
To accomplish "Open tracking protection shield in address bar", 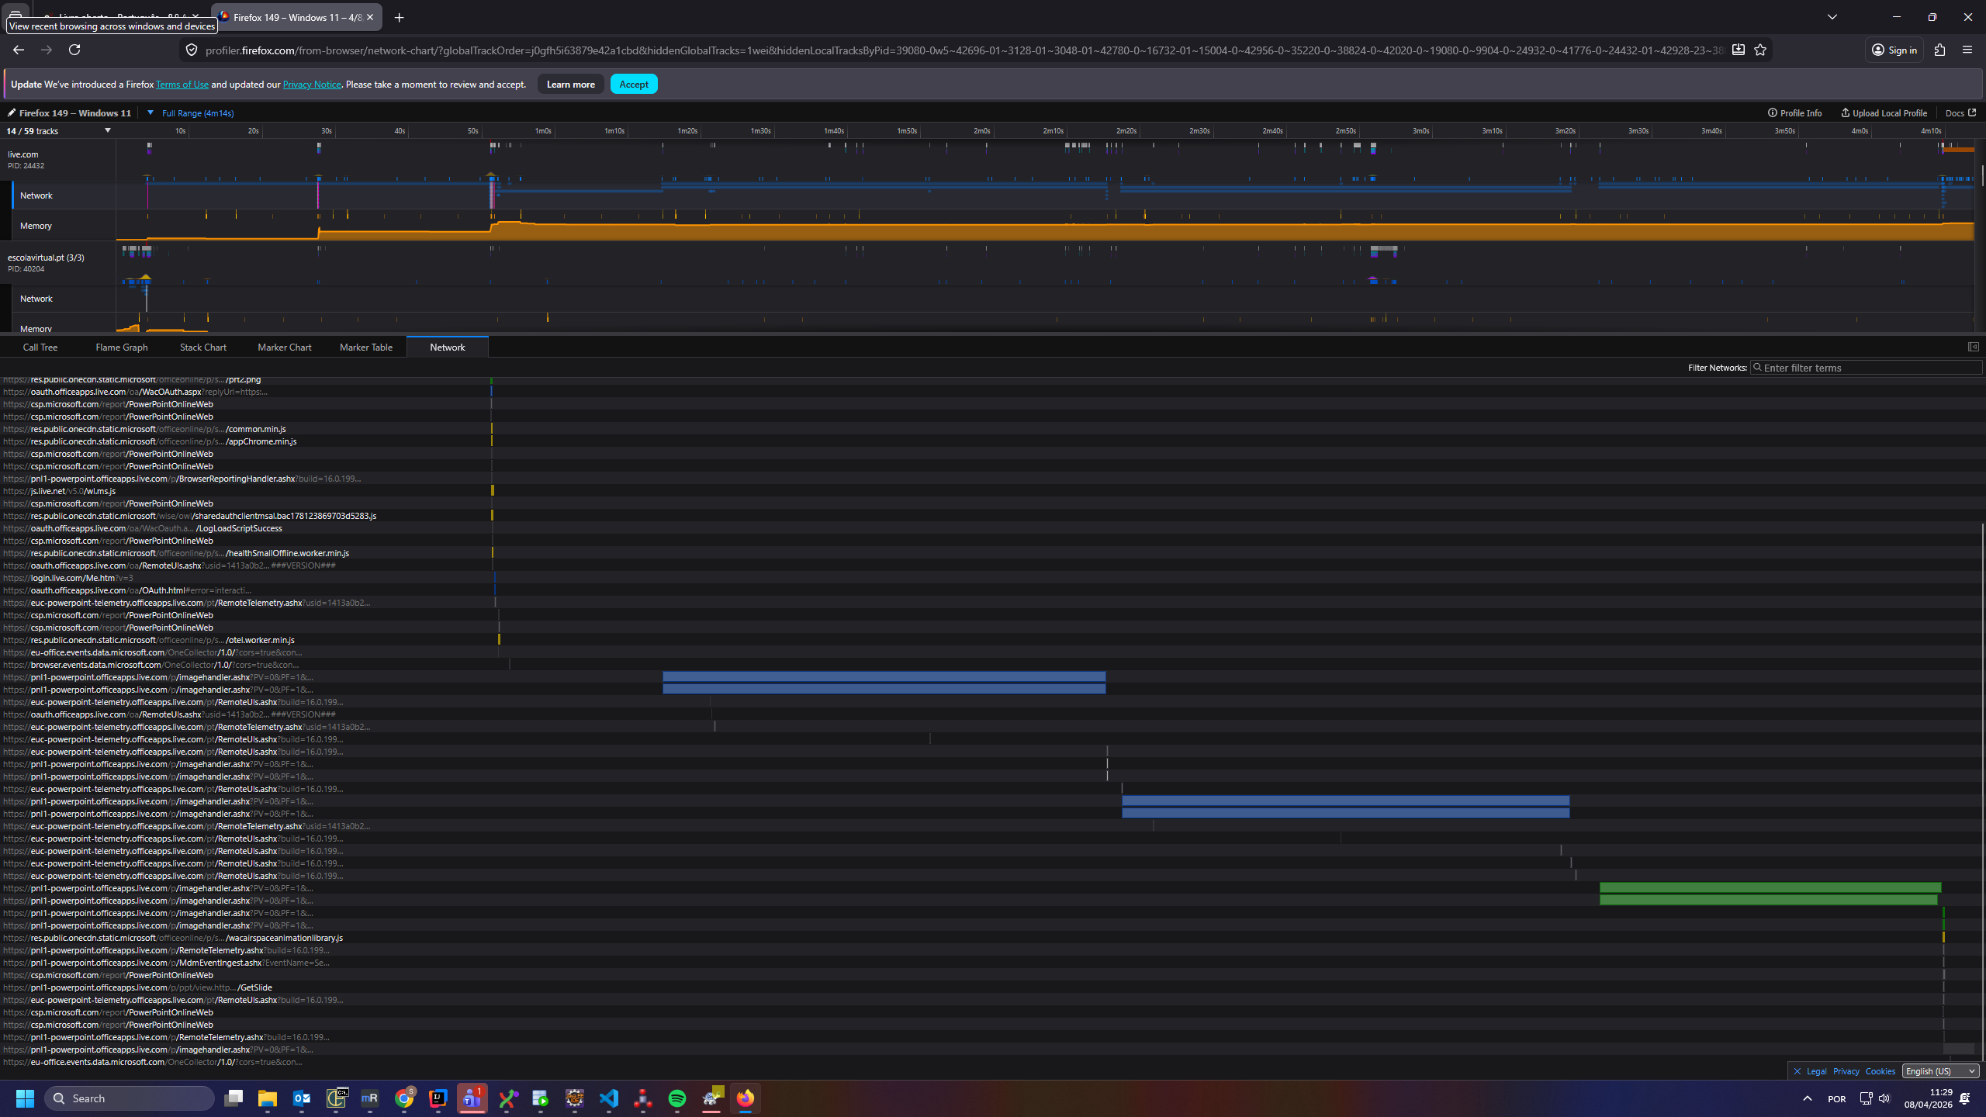I will pos(191,50).
